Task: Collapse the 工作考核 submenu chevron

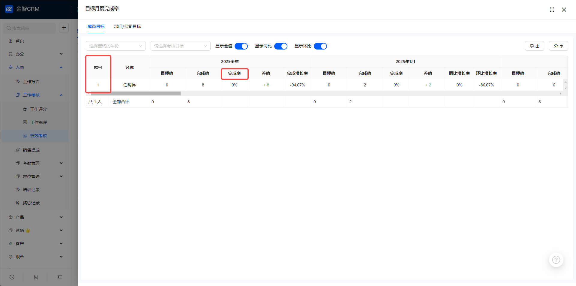Action: (x=61, y=95)
